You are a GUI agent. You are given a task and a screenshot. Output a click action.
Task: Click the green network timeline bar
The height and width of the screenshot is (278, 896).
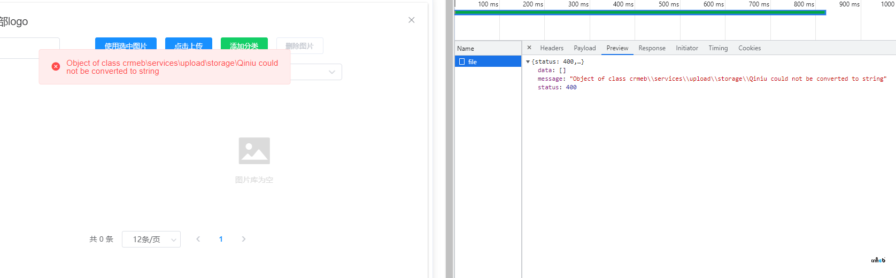(640, 12)
